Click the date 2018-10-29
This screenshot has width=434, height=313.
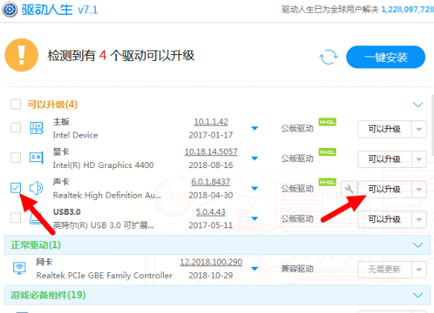click(211, 275)
